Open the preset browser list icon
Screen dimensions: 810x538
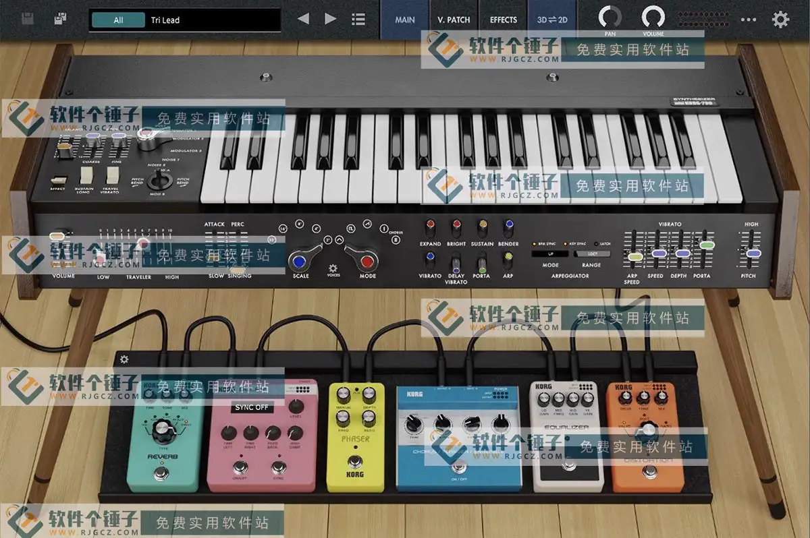click(358, 19)
